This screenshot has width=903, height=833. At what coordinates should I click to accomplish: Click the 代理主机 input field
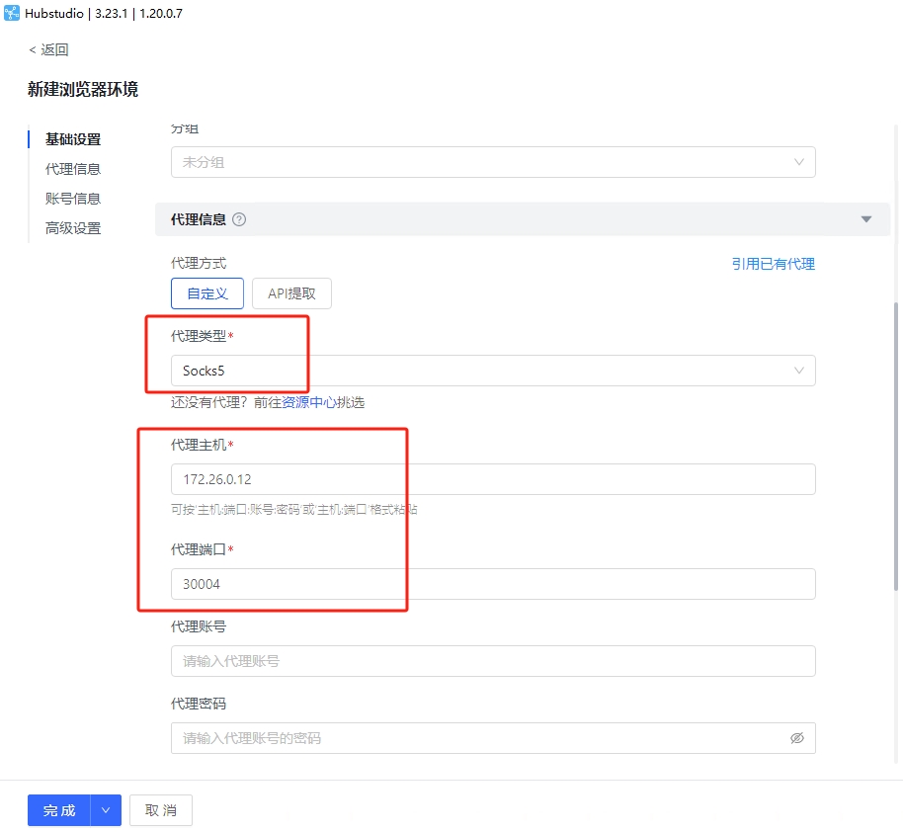(x=493, y=479)
